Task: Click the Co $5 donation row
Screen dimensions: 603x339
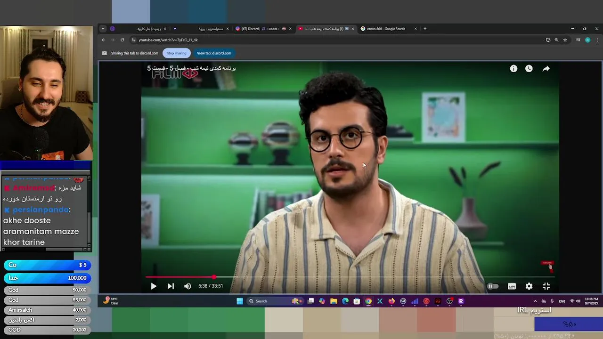Action: click(47, 265)
